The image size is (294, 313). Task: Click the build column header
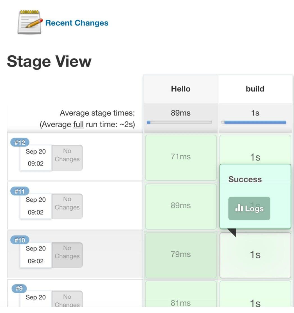point(254,89)
